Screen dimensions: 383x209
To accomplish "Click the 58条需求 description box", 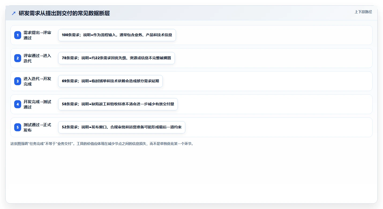I will (118, 104).
